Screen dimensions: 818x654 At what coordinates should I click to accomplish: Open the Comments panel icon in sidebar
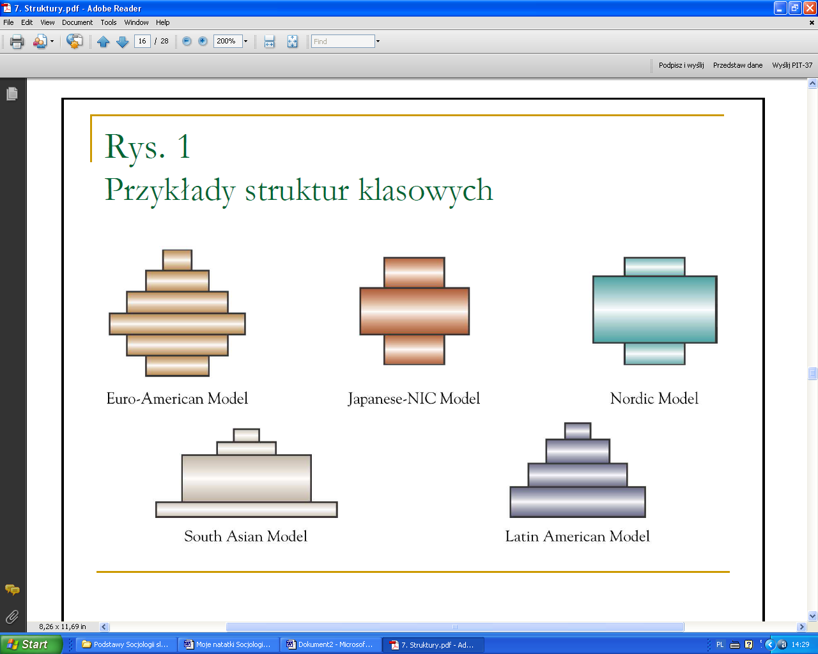click(x=12, y=589)
